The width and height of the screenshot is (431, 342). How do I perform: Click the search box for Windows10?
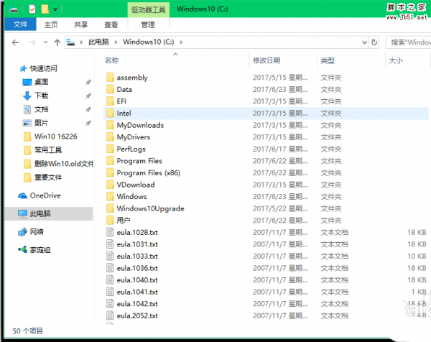(x=408, y=43)
